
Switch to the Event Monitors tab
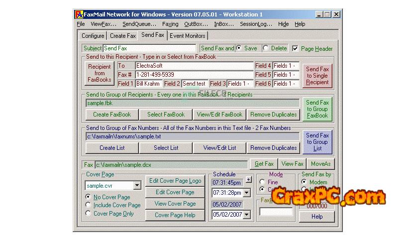pyautogui.click(x=187, y=36)
